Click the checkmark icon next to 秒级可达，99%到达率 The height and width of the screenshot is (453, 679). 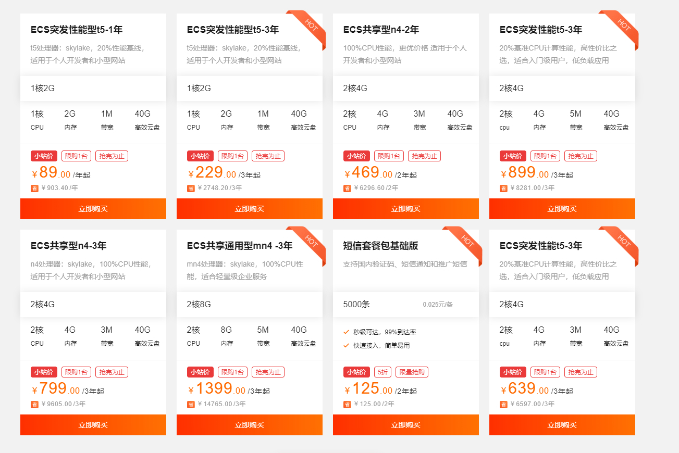click(347, 332)
